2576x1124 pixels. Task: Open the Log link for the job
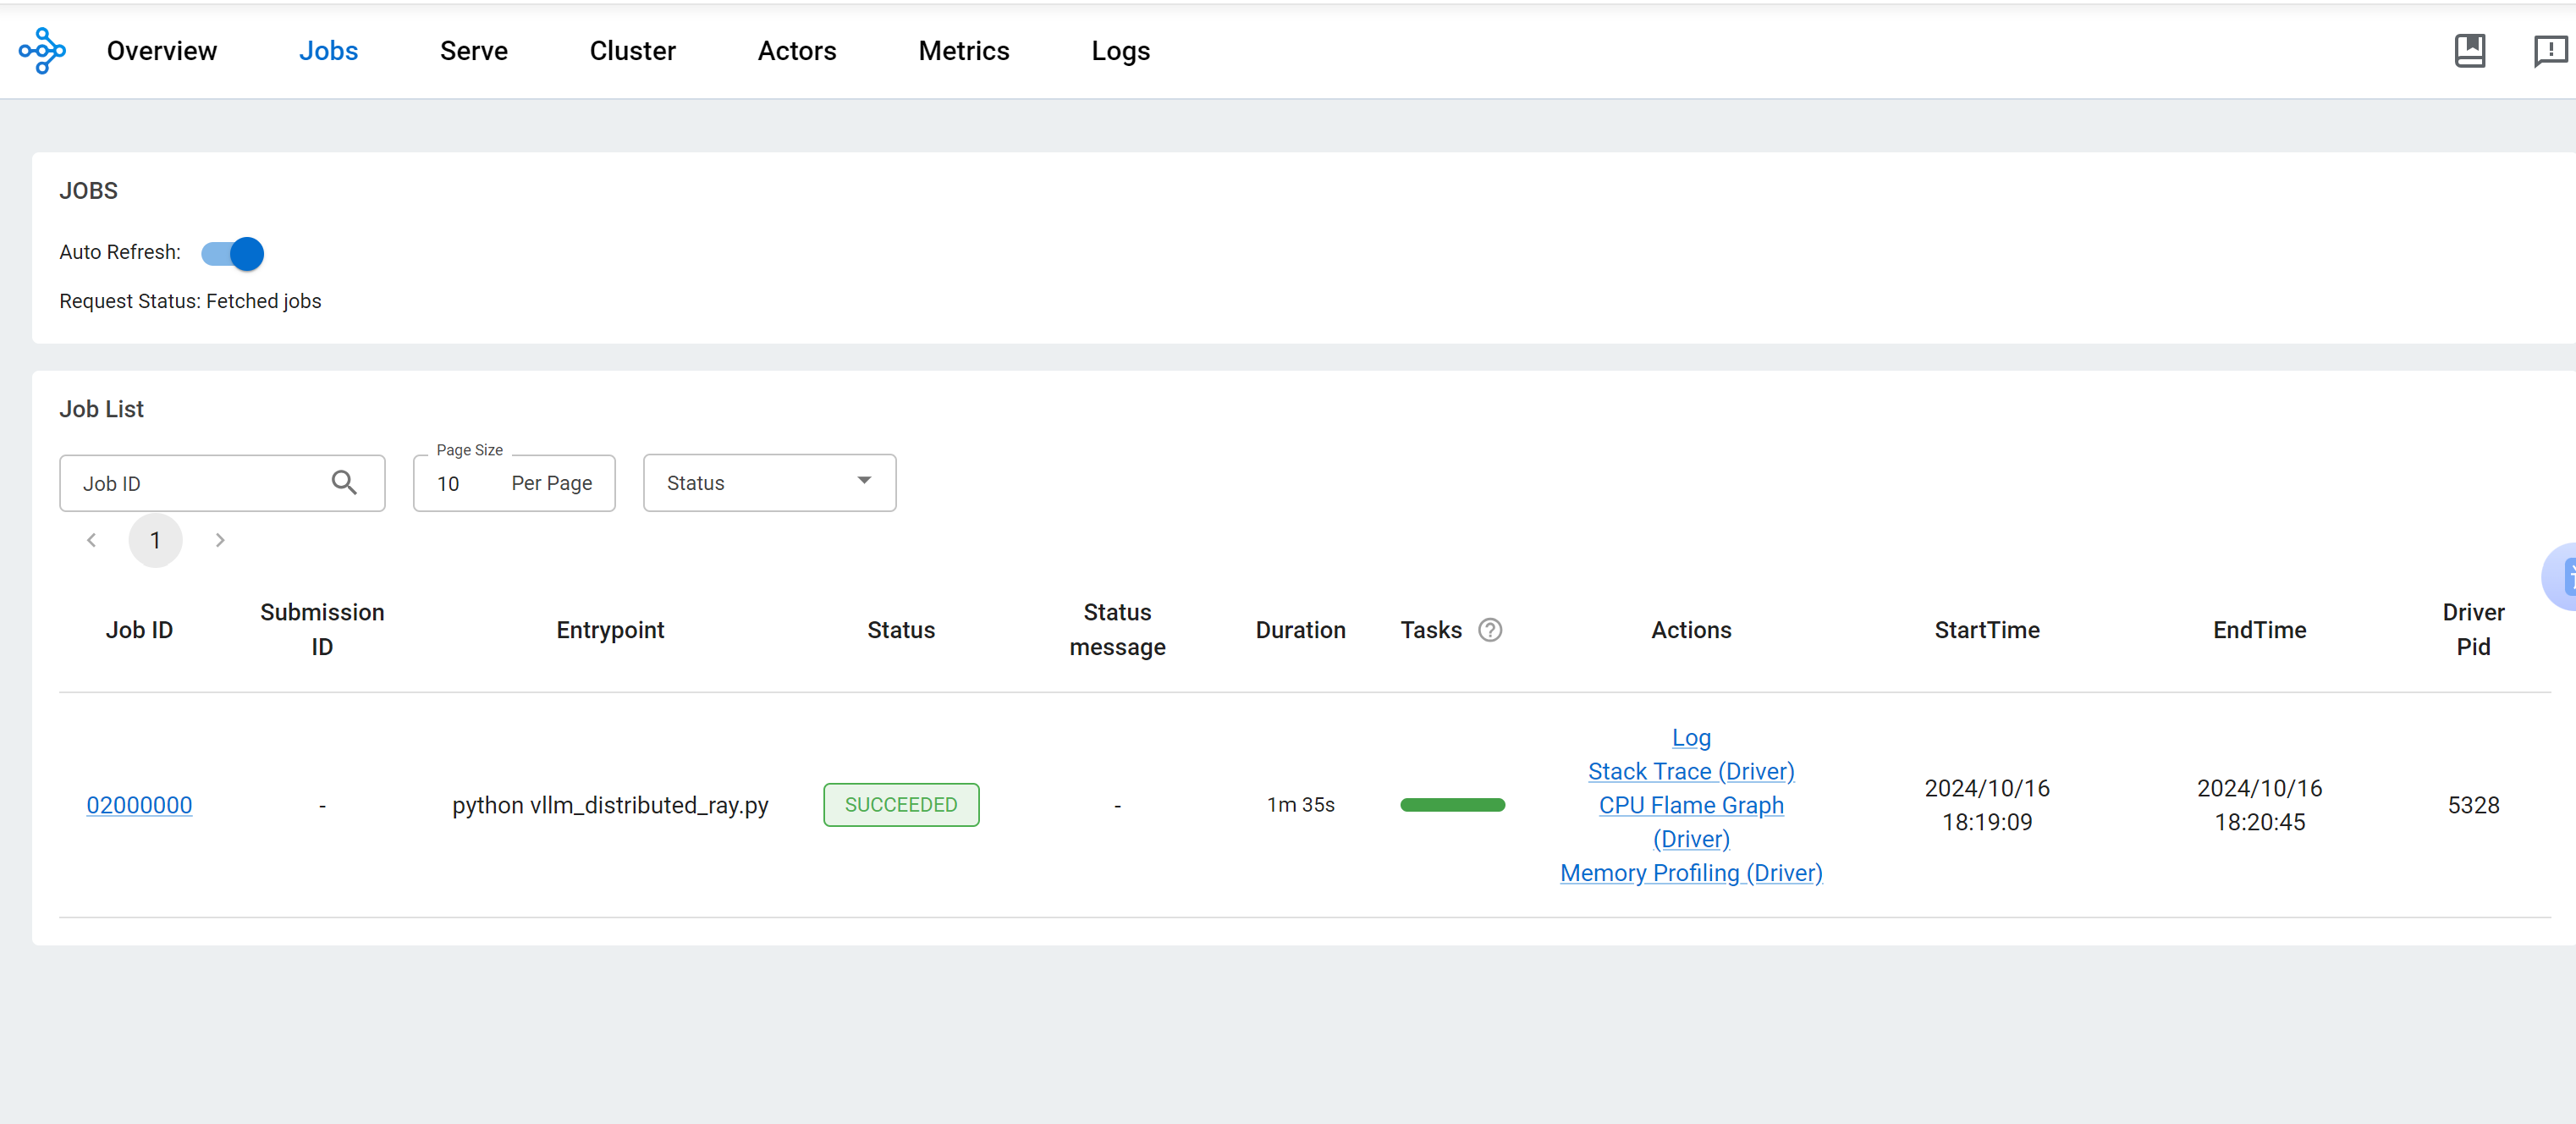point(1691,738)
